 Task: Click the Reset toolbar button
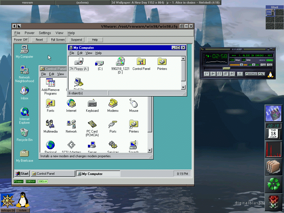[x=39, y=40]
